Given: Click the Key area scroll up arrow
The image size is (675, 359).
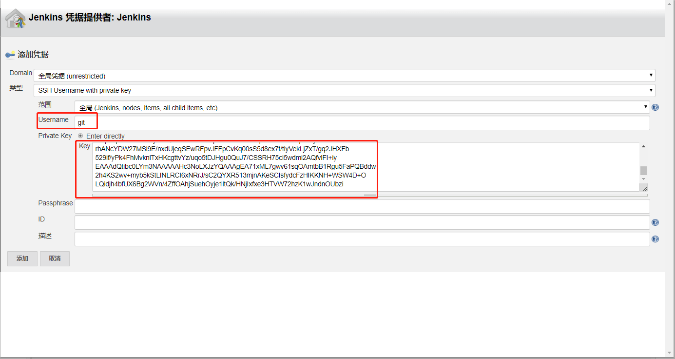Looking at the screenshot, I should click(643, 146).
